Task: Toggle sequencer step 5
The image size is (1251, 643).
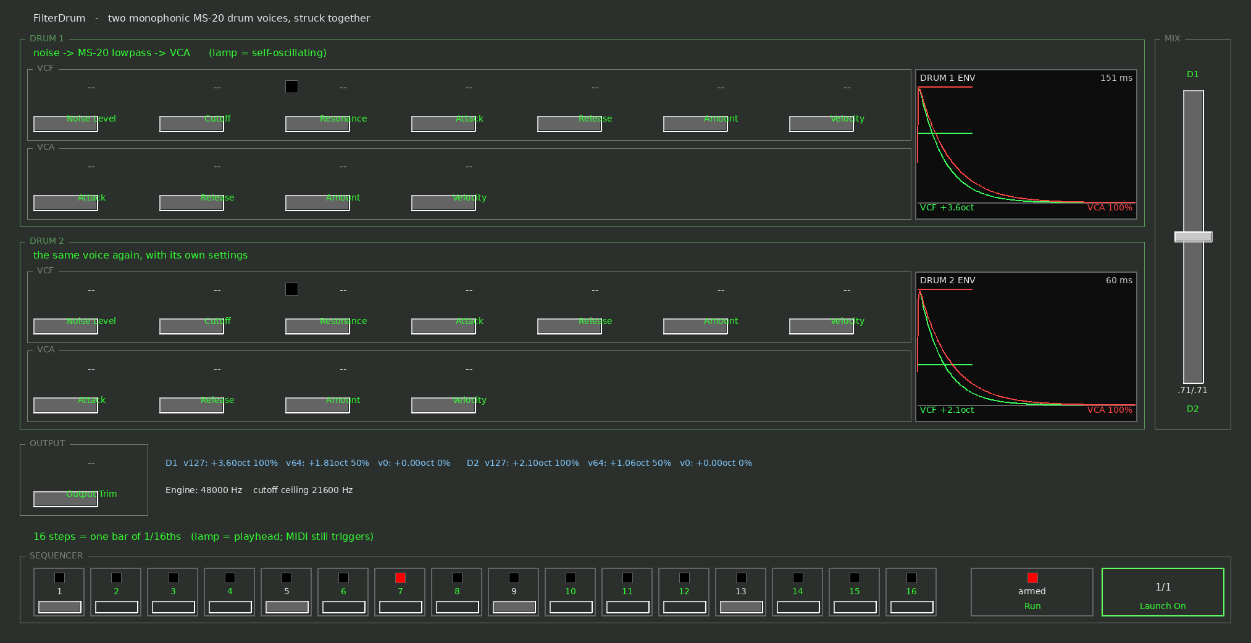Action: [x=287, y=607]
